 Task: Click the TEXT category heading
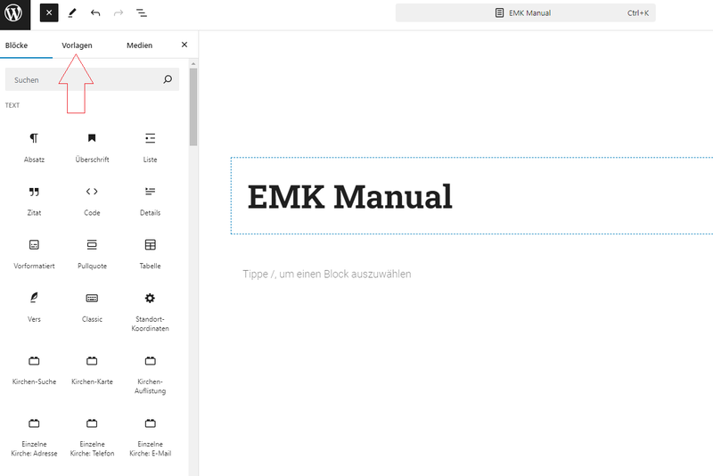click(12, 105)
